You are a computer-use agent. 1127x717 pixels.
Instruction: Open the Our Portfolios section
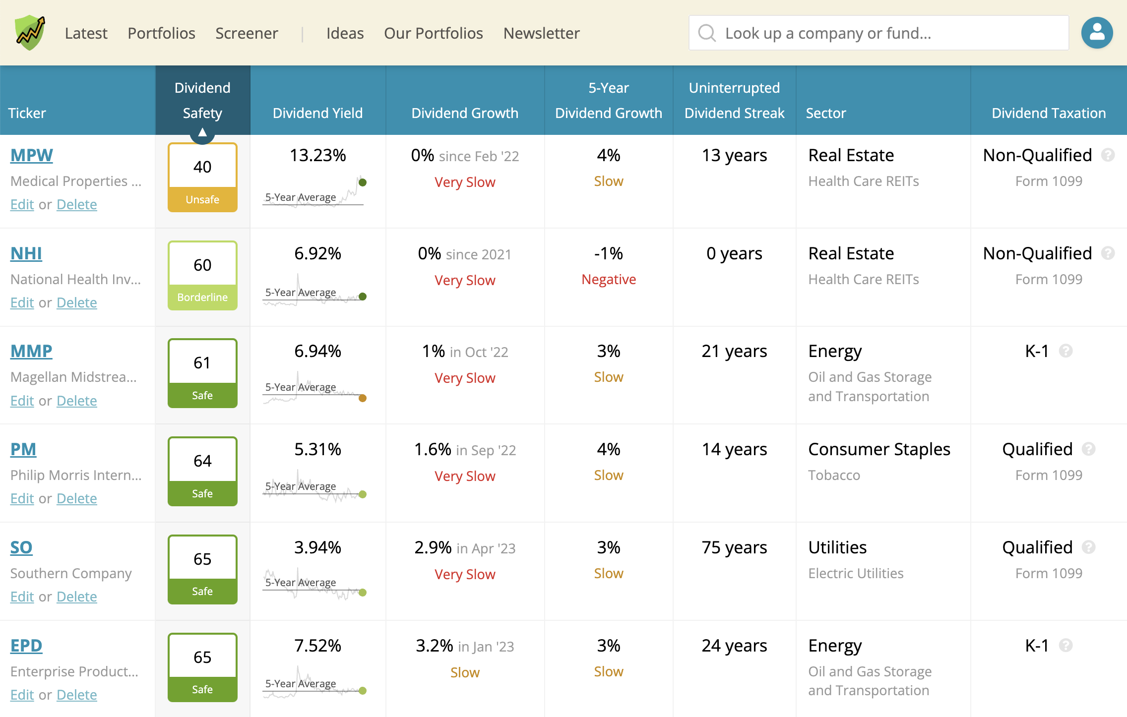434,33
